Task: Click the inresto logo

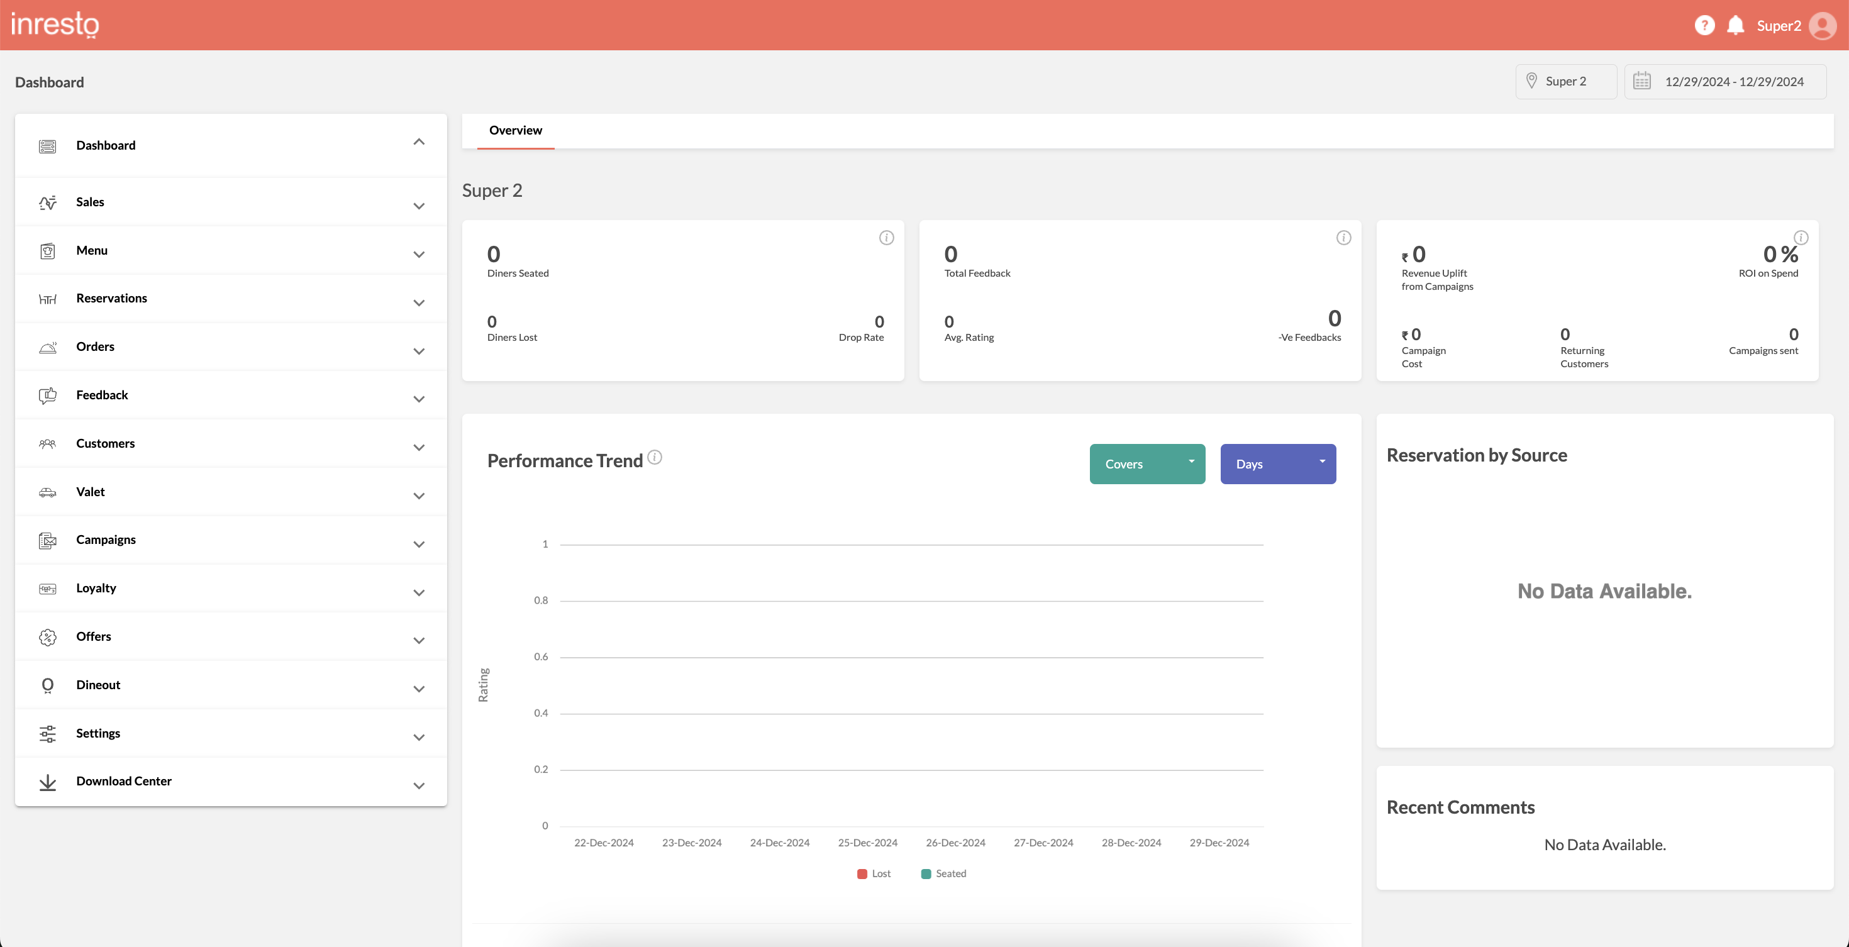Action: pyautogui.click(x=56, y=25)
